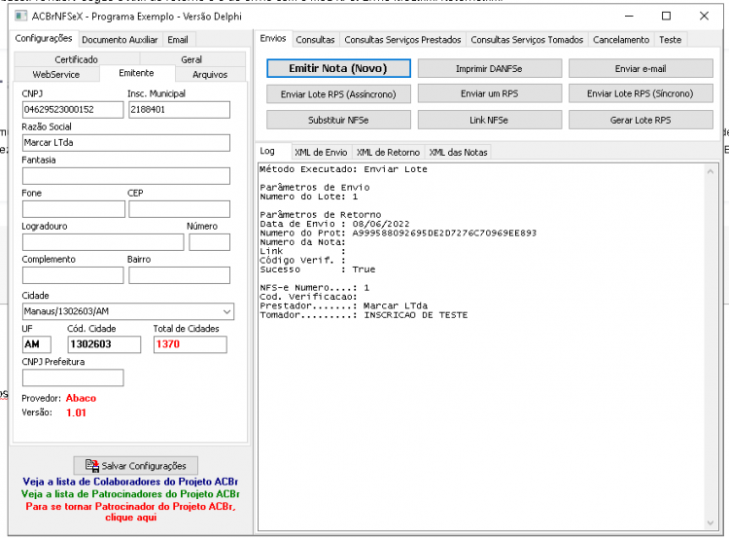Focus the CNPJ input field
Viewport: 729px width, 538px height.
click(x=73, y=110)
